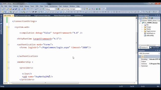Open the Server Explorer side tab
The width and height of the screenshot is (161, 90).
tap(1, 28)
